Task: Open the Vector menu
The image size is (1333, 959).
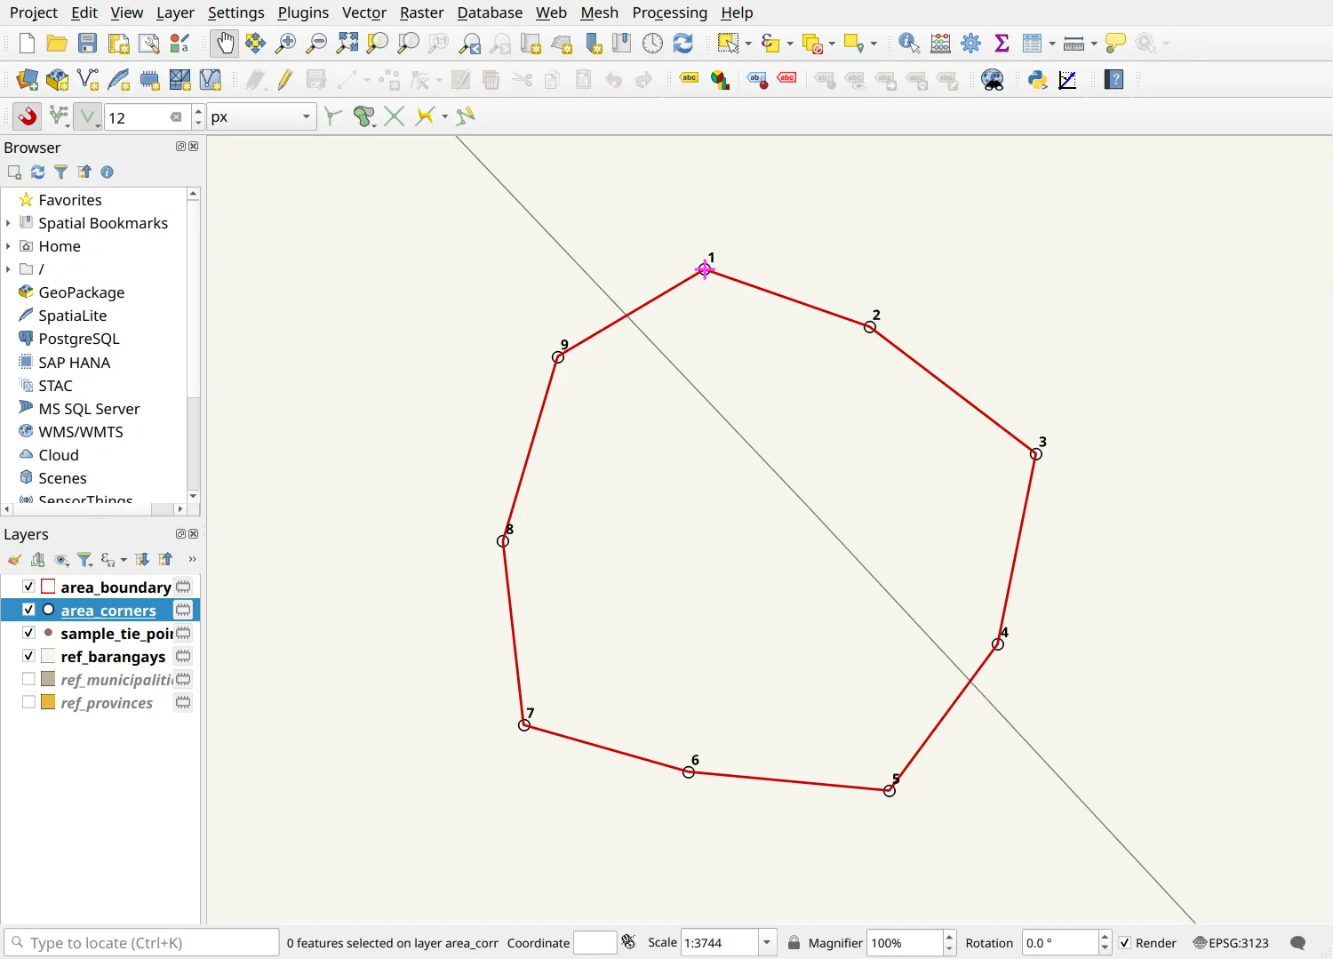Action: point(364,12)
